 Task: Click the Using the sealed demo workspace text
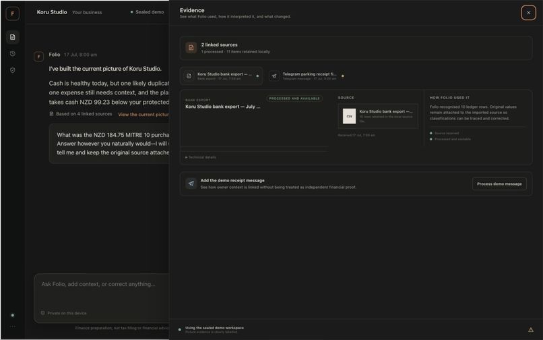click(x=214, y=327)
